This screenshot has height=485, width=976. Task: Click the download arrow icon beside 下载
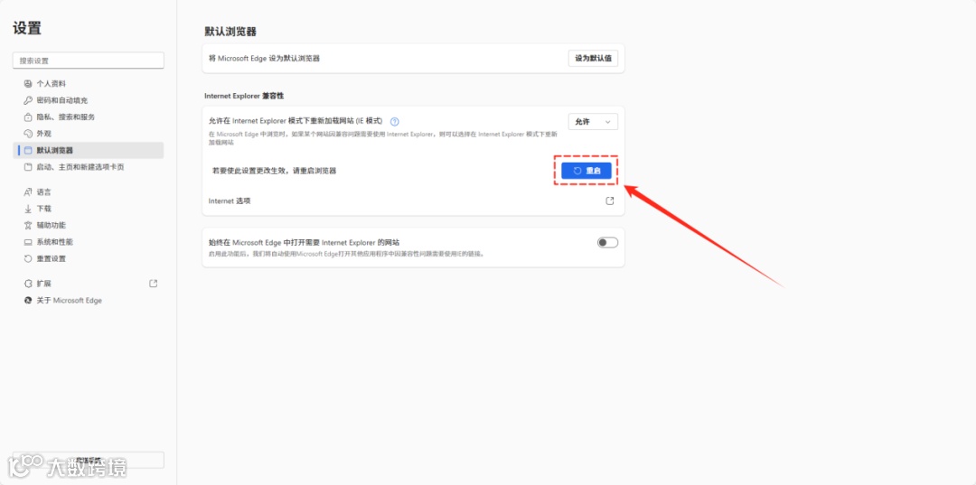pyautogui.click(x=27, y=209)
